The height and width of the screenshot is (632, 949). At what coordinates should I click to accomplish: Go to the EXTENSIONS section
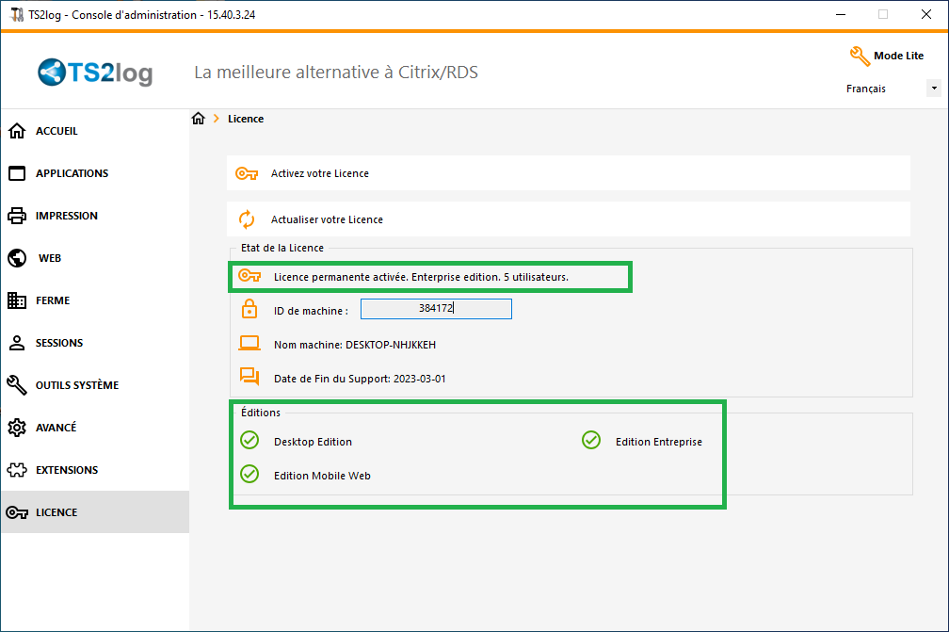(x=95, y=470)
